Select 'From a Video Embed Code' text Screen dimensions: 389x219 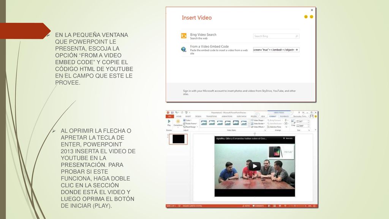209,46
